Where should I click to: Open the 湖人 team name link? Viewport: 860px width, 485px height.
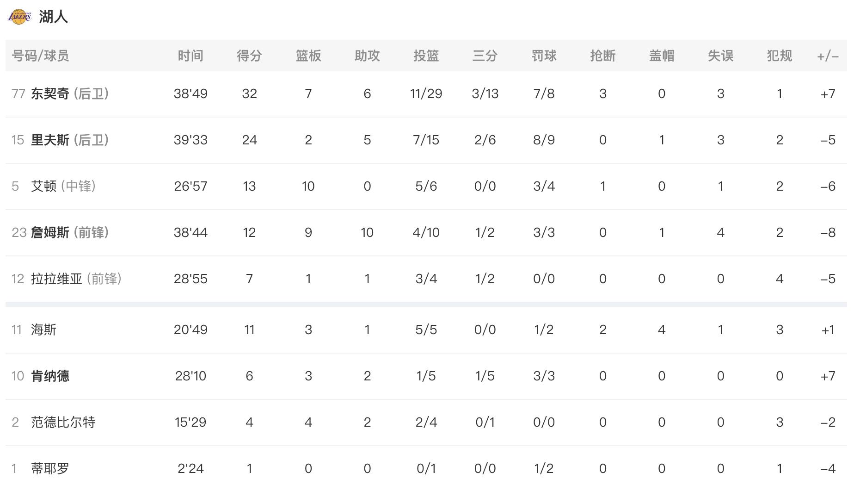point(54,17)
